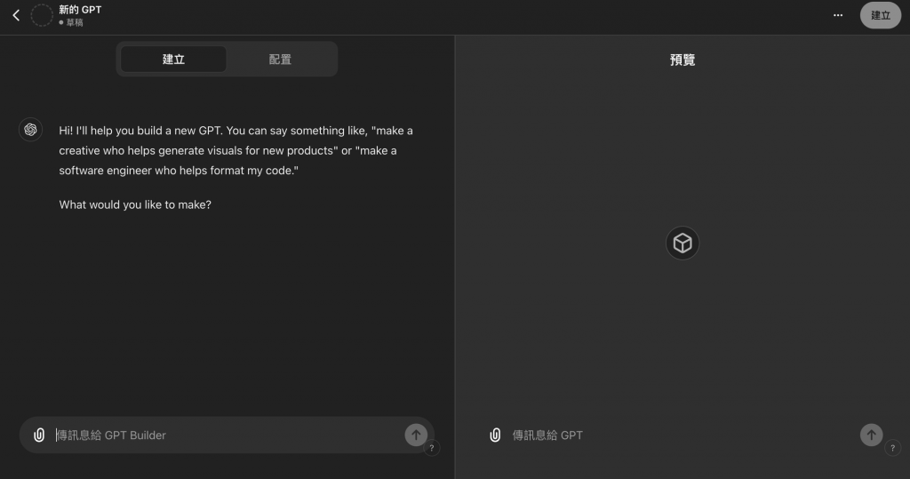
Task: Click the 'Hi! I'll help you build' message
Action: point(235,150)
